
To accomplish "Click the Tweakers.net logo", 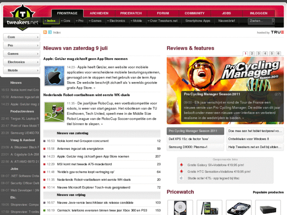I will click(x=23, y=17).
